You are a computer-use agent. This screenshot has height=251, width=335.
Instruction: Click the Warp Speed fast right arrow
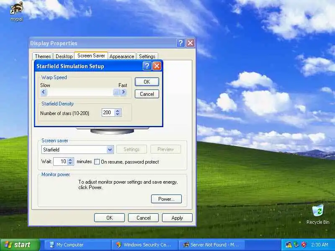(x=123, y=92)
